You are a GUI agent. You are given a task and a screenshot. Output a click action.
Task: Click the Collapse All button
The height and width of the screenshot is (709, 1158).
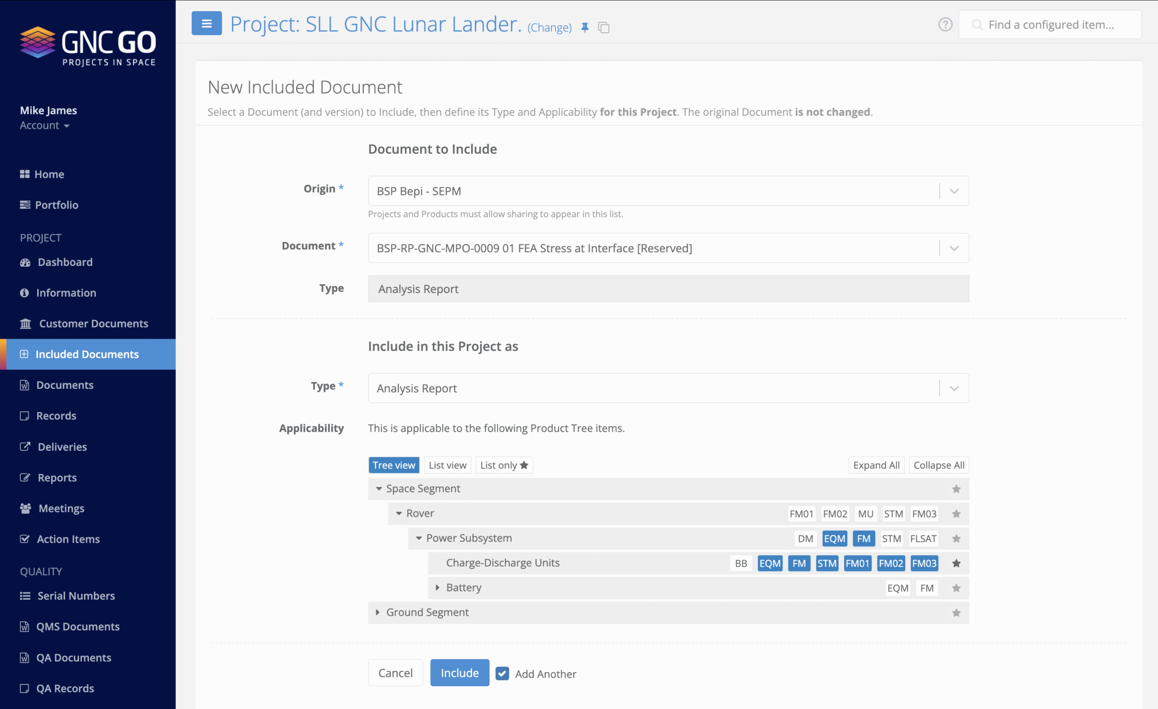coord(938,465)
